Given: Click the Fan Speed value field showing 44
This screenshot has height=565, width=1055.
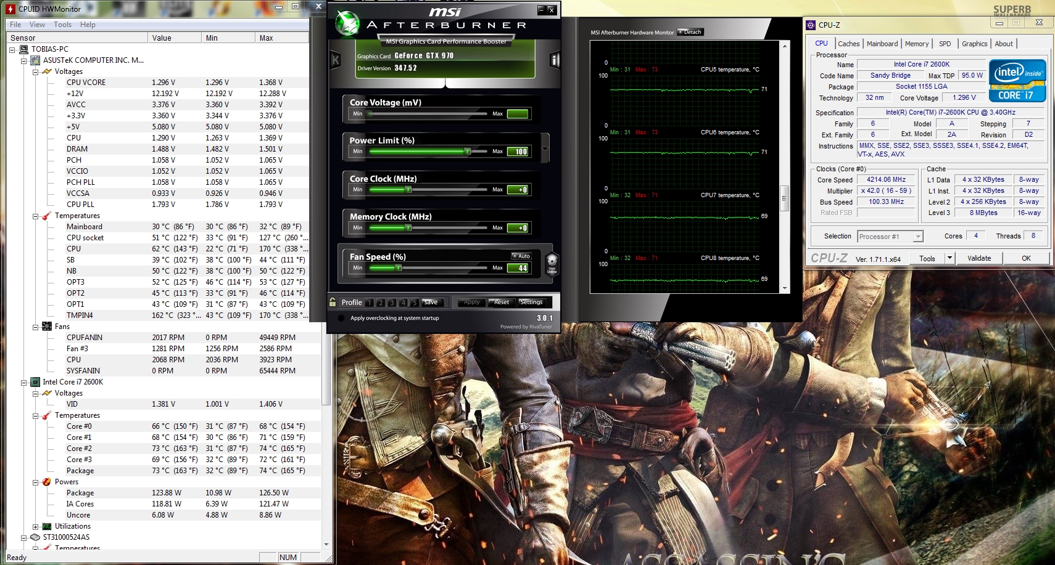Looking at the screenshot, I should tap(518, 268).
